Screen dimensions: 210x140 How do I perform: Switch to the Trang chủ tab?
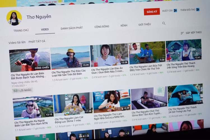tap(21, 31)
